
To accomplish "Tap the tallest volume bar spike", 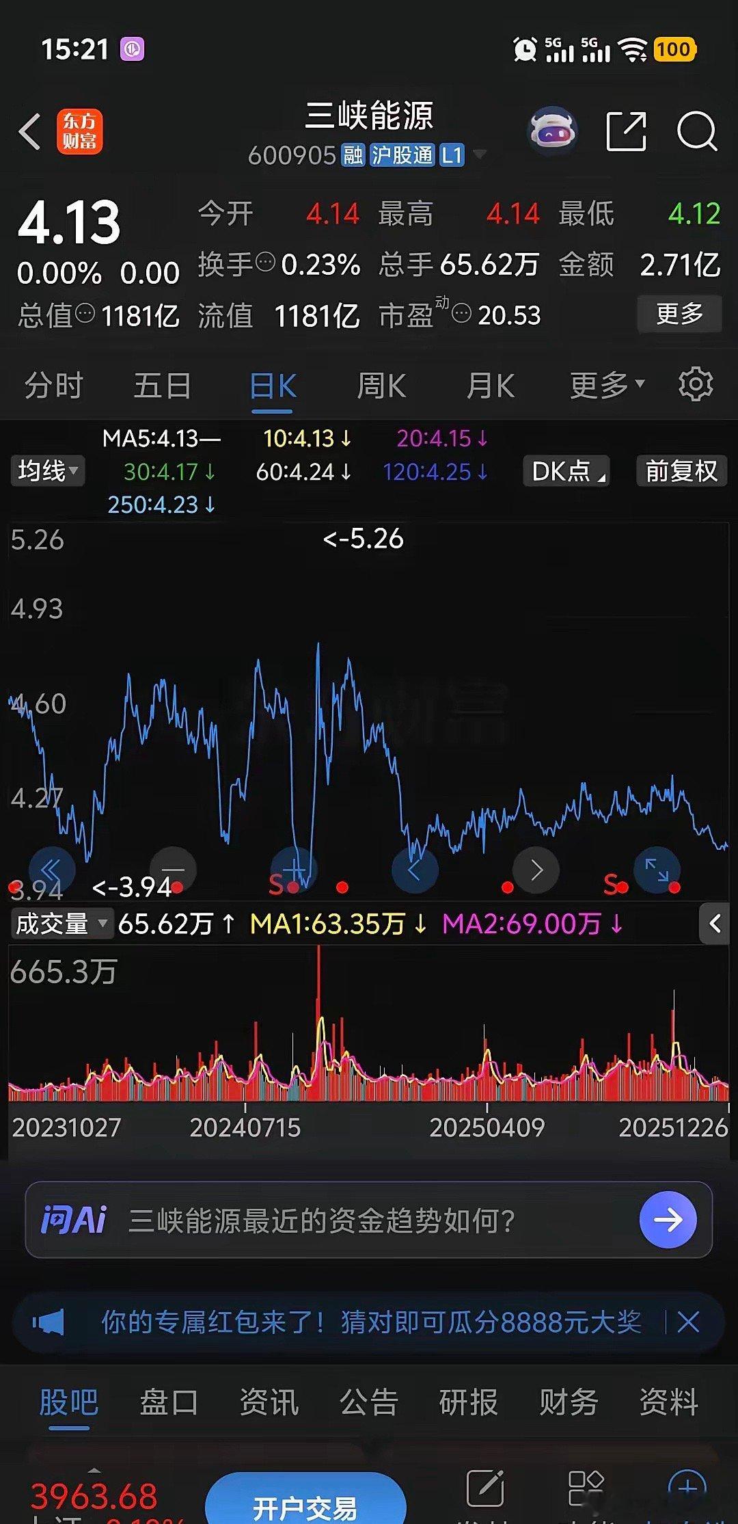I will pos(318,1022).
